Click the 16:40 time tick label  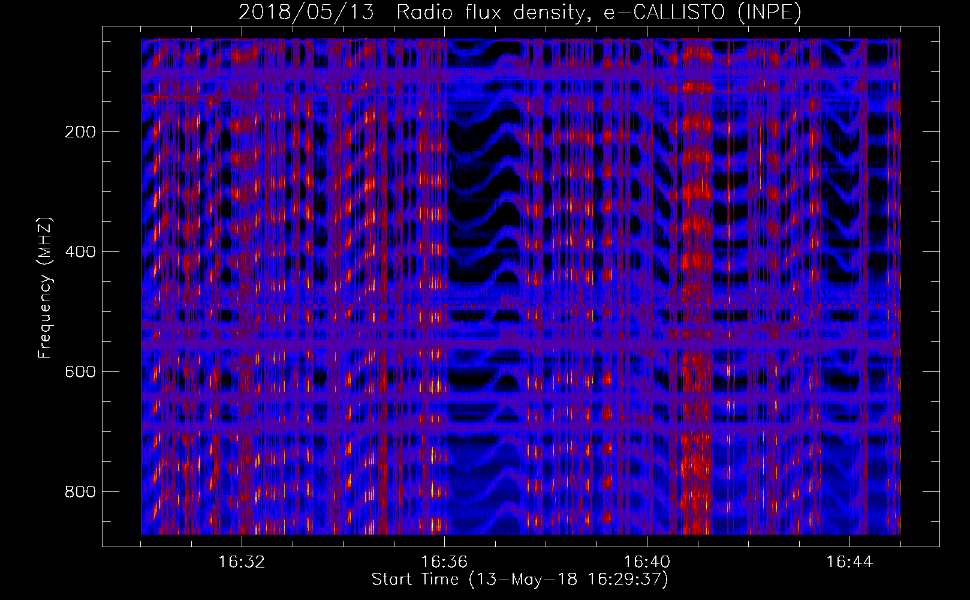tap(647, 562)
